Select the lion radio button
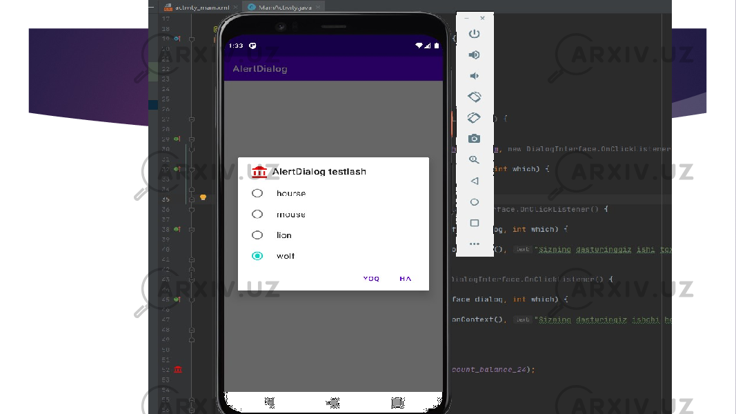736x414 pixels. pos(257,235)
